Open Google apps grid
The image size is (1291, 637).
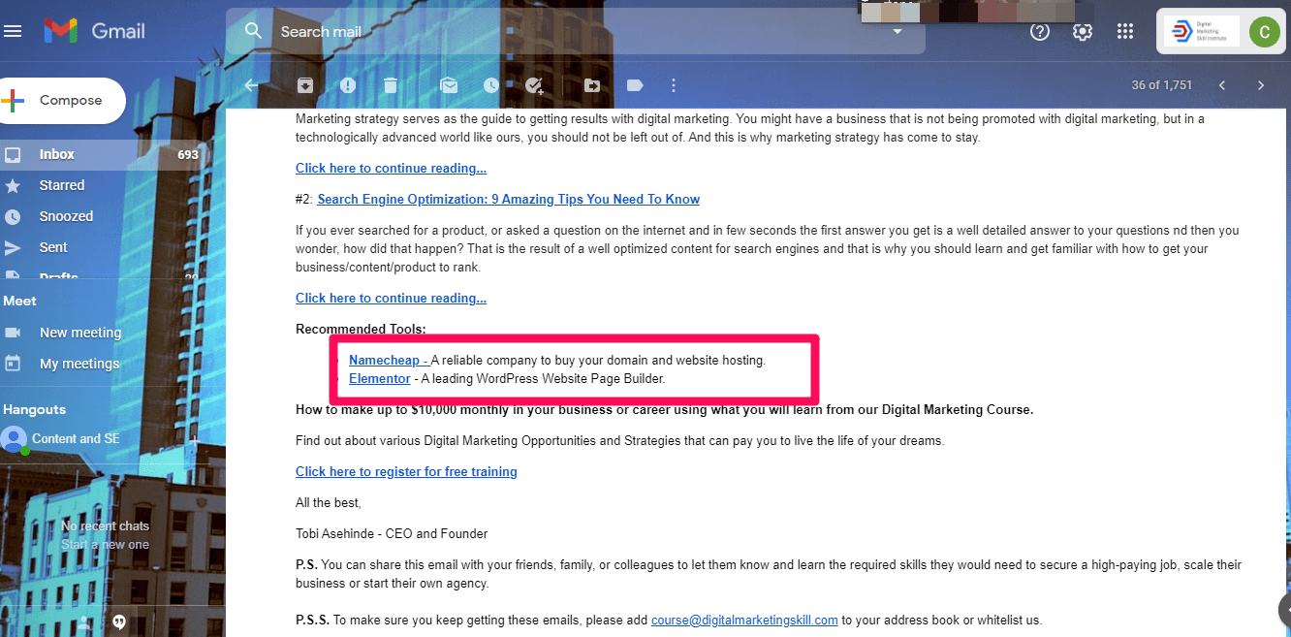pyautogui.click(x=1124, y=32)
